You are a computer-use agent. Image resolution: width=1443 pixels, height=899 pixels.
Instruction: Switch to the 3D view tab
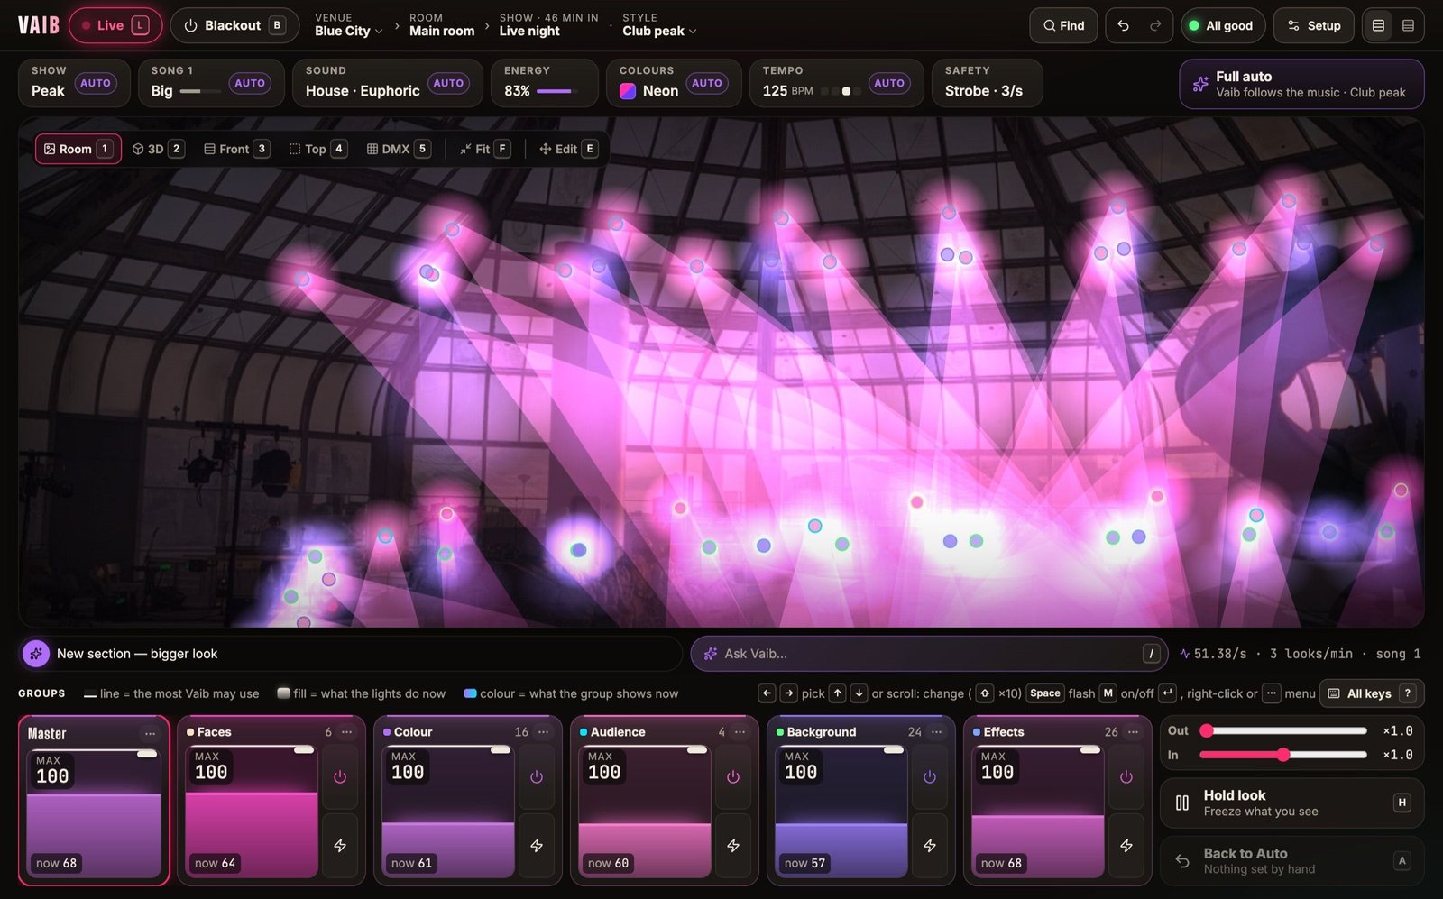tap(158, 149)
